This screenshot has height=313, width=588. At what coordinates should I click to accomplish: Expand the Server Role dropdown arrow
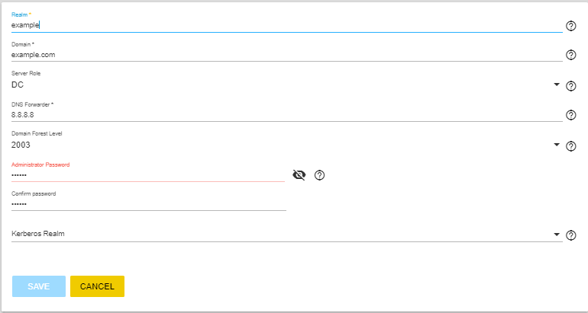(557, 85)
